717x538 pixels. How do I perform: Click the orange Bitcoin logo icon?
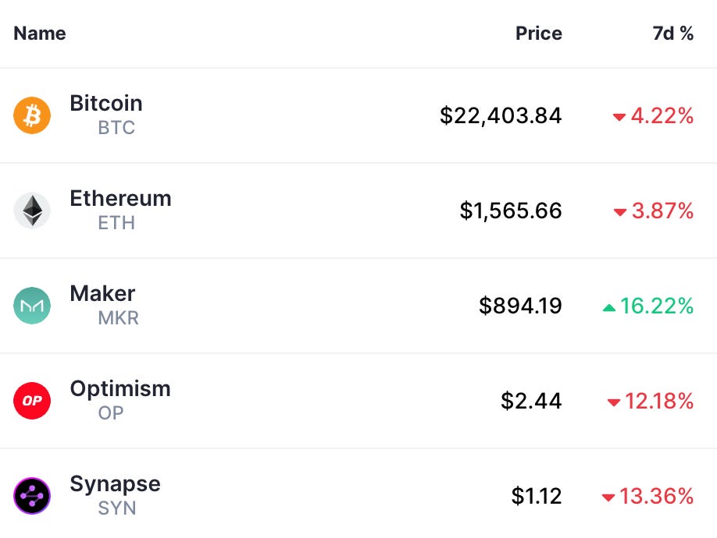[x=32, y=115]
